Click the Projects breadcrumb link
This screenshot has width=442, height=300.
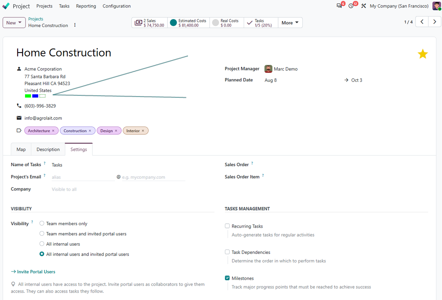coord(36,19)
